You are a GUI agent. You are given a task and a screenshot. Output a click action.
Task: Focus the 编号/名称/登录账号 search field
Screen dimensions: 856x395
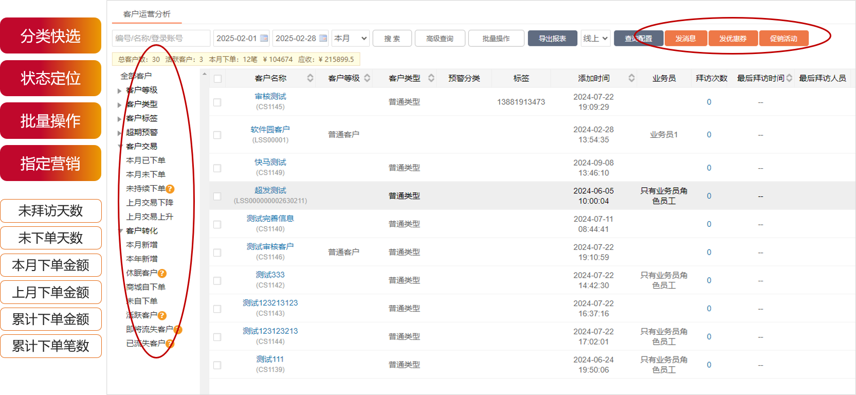[x=161, y=39]
